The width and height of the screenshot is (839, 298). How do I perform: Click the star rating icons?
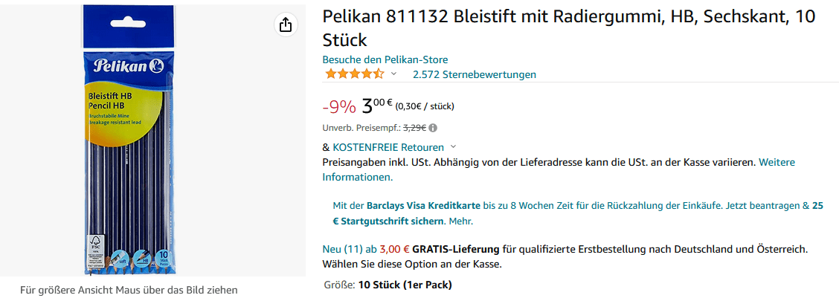click(x=354, y=74)
